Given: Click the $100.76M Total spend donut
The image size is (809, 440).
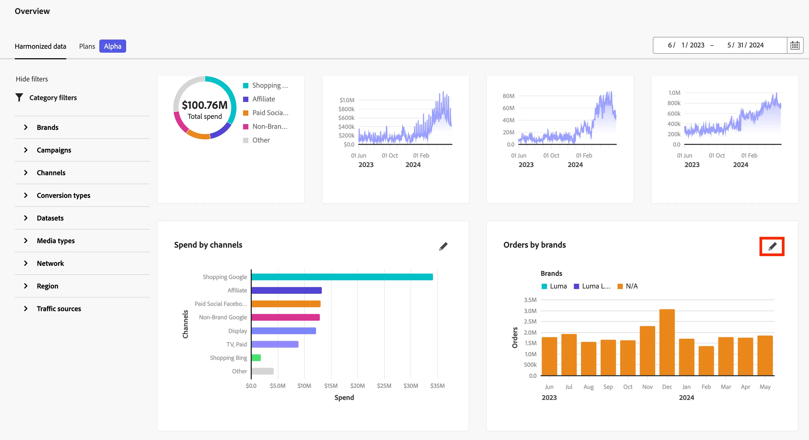Looking at the screenshot, I should pyautogui.click(x=205, y=107).
